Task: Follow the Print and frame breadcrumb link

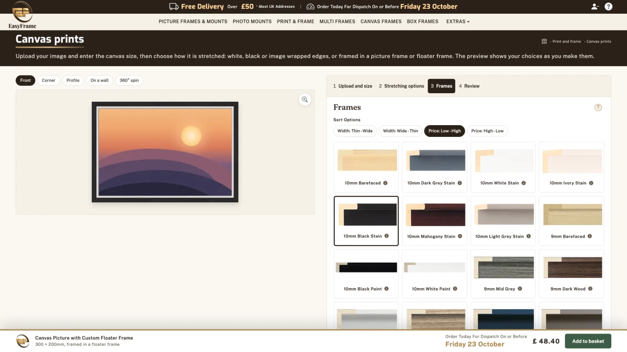Action: 567,41
